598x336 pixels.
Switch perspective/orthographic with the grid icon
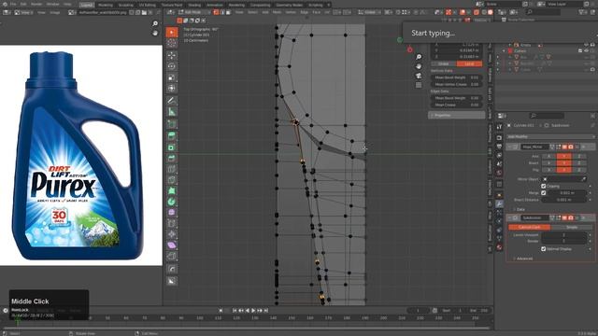point(419,85)
